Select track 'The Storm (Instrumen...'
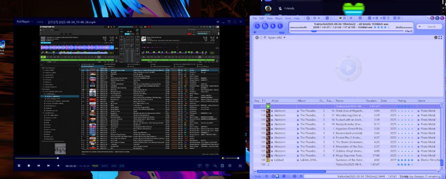The width and height of the screenshot is (446, 179). (350, 142)
